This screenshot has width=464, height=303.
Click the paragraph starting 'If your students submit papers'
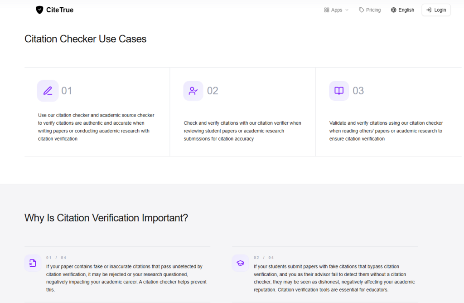tap(334, 278)
